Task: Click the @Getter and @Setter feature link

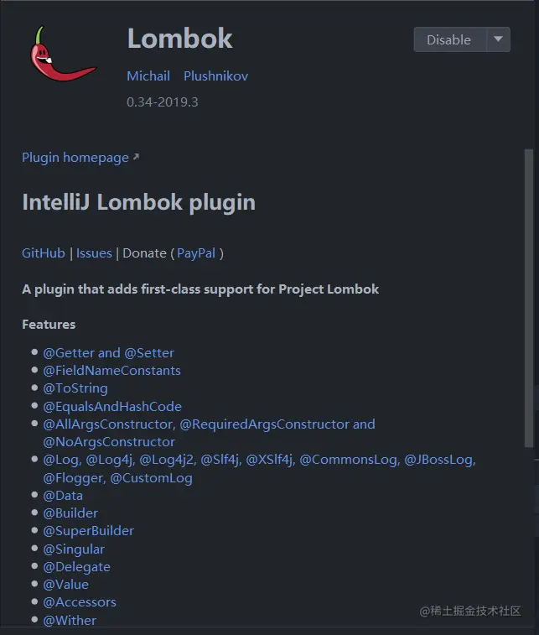Action: (108, 353)
